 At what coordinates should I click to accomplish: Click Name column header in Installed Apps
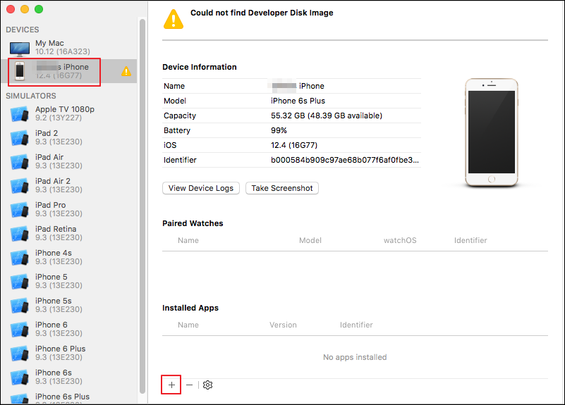(188, 325)
